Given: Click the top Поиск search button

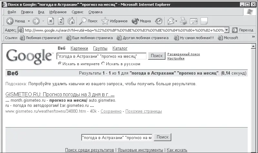Looking at the screenshot, I should coord(157,56).
